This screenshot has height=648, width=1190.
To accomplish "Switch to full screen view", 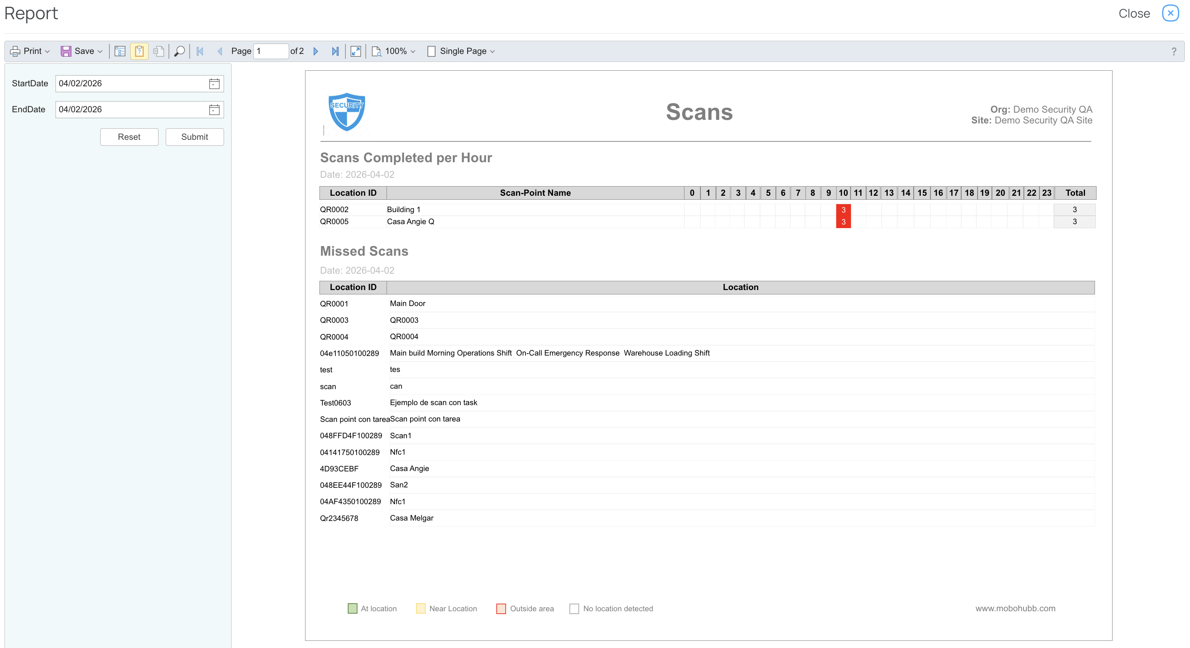I will point(355,51).
